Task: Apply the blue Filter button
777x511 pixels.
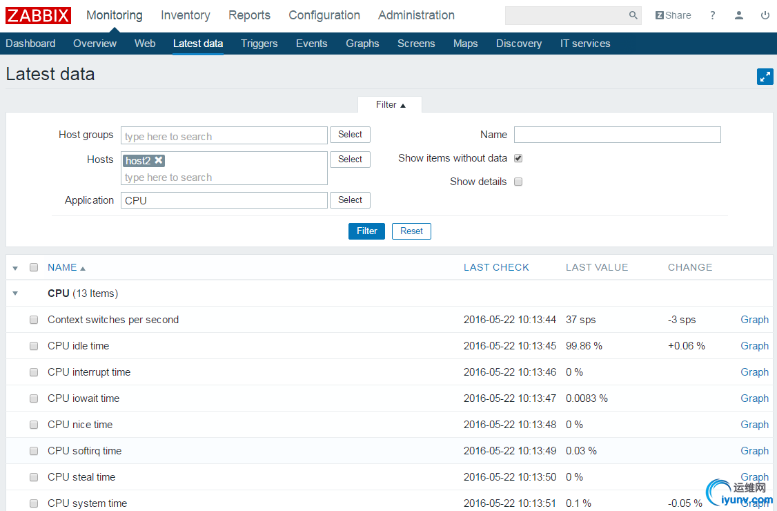Action: point(366,231)
